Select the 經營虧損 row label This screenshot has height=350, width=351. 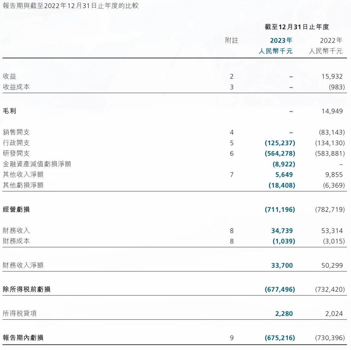click(x=16, y=210)
